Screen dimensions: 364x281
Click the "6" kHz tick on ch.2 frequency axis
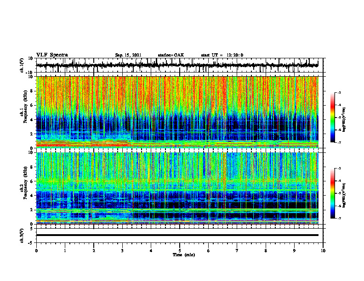tap(32, 181)
